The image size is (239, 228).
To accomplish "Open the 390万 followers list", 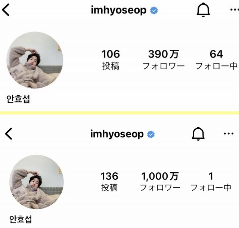I will (x=164, y=59).
